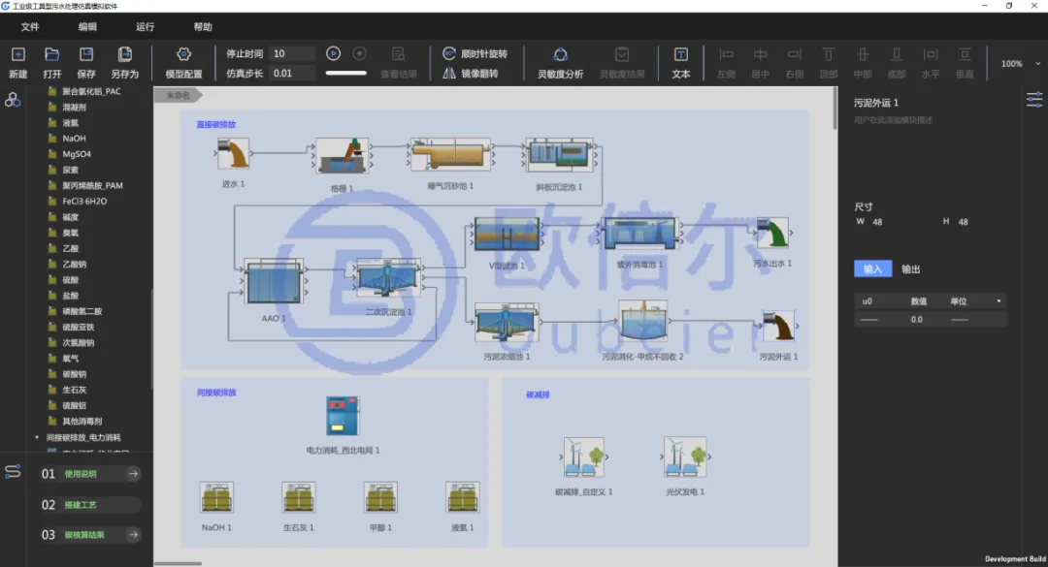
Task: Select the 斜板沉淀池 1 block
Action: pos(559,155)
